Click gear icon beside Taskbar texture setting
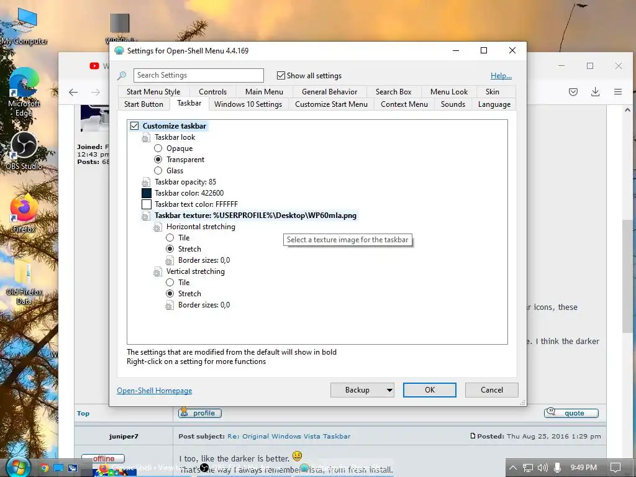This screenshot has width=636, height=477. point(145,216)
